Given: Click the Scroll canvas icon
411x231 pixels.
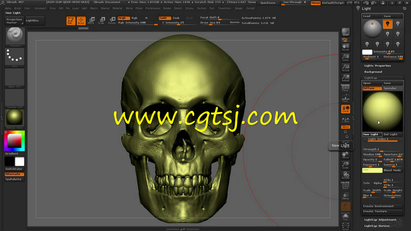Looking at the screenshot, I should point(345,47).
